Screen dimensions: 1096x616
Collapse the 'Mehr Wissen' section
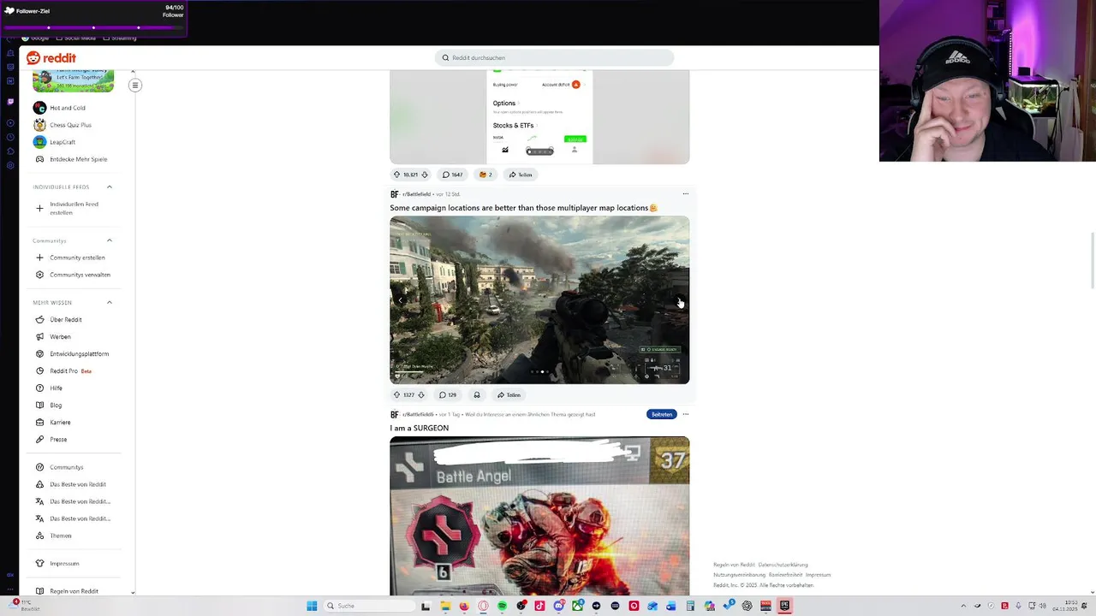pos(110,302)
